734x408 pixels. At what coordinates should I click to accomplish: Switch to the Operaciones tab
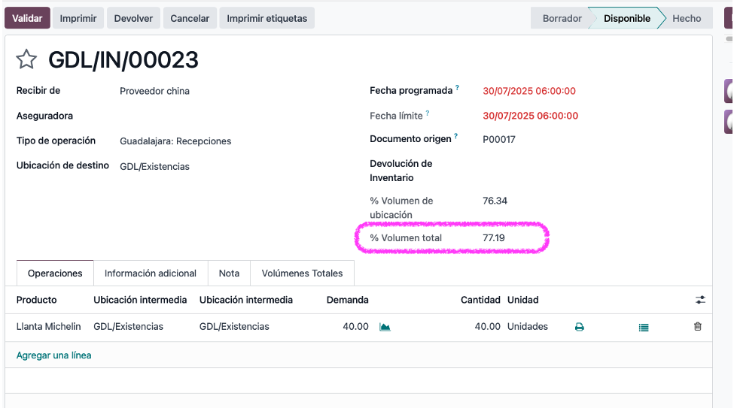tap(55, 273)
